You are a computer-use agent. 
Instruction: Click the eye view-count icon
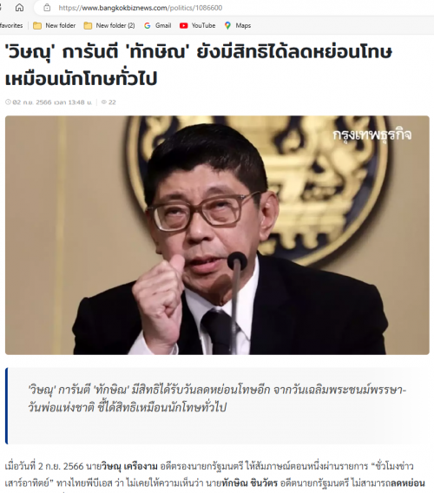104,102
